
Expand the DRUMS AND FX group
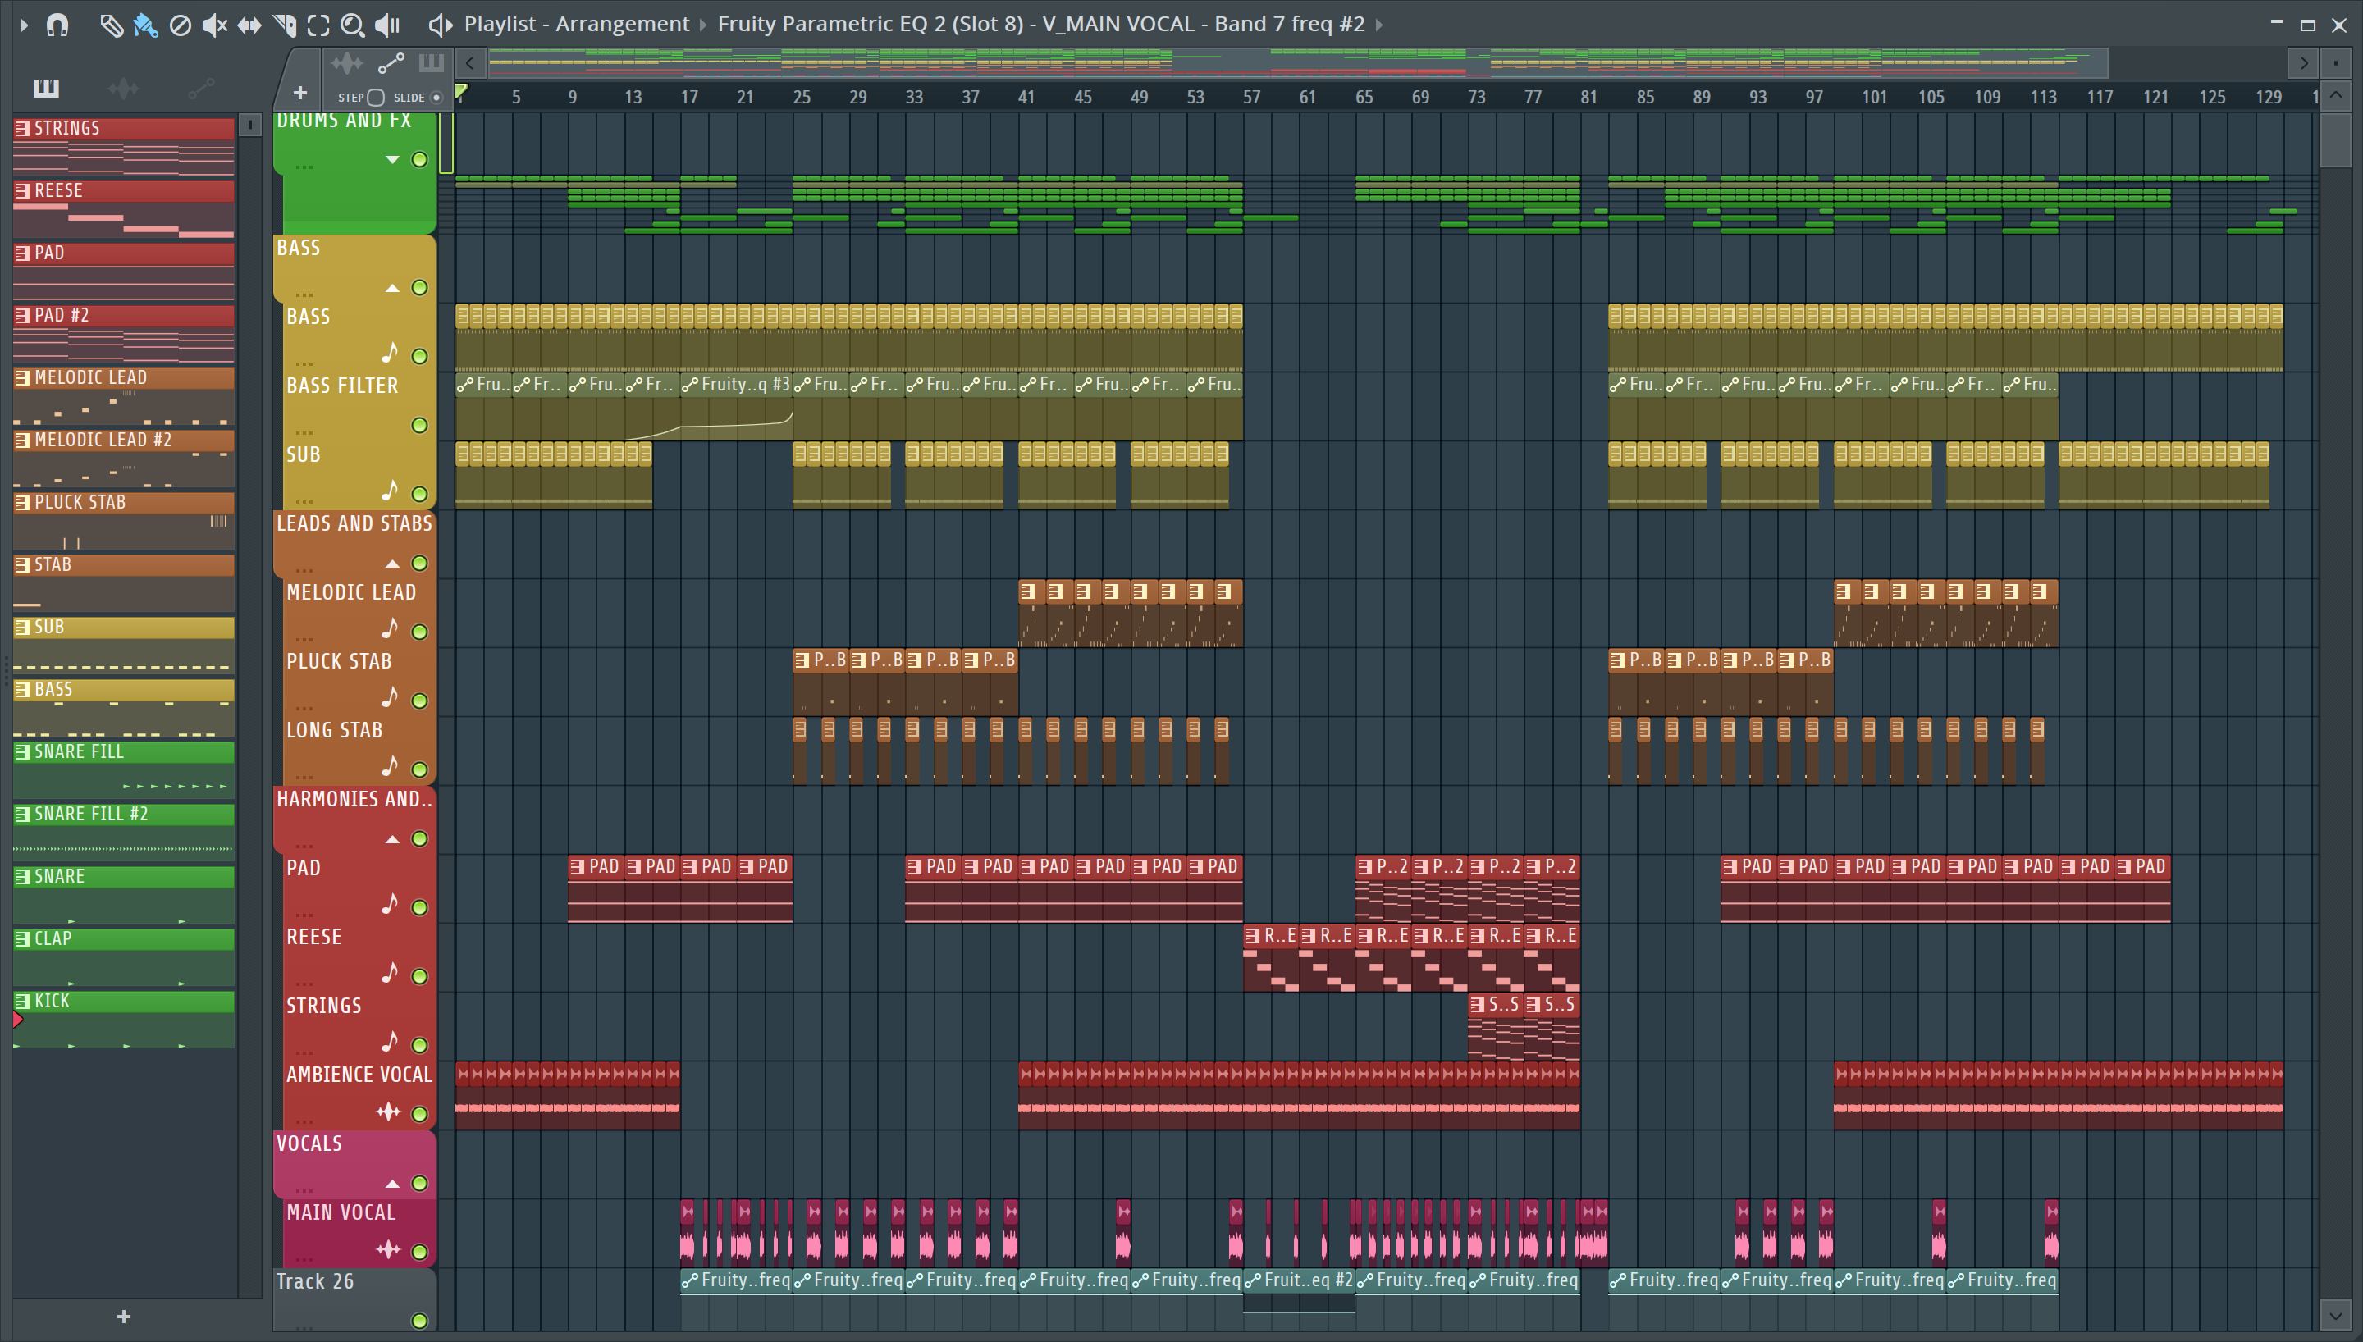coord(393,159)
